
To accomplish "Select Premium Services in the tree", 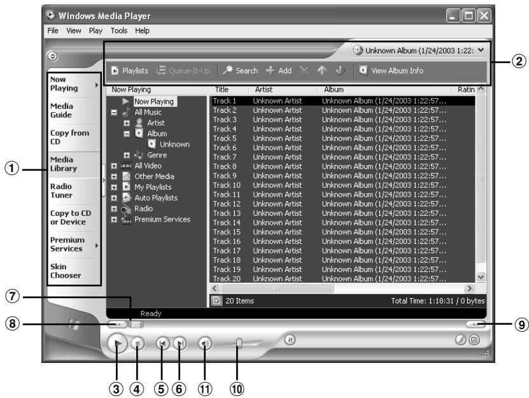I will (x=162, y=220).
